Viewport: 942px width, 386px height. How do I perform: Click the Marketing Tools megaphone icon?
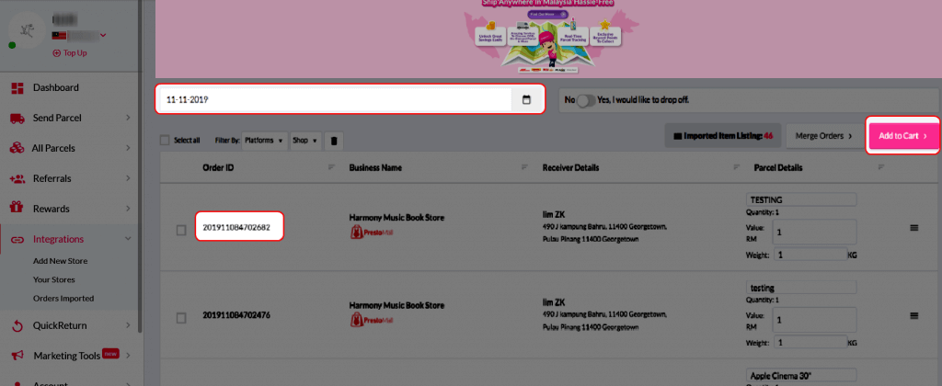[x=17, y=356]
